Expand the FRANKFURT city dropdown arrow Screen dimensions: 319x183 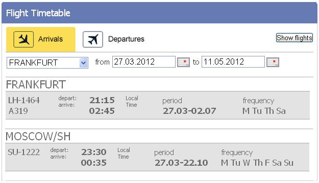[x=83, y=63]
